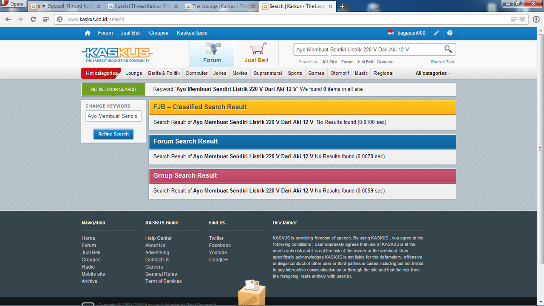The image size is (544, 306).
Task: Click the main search text field
Action: [x=368, y=49]
